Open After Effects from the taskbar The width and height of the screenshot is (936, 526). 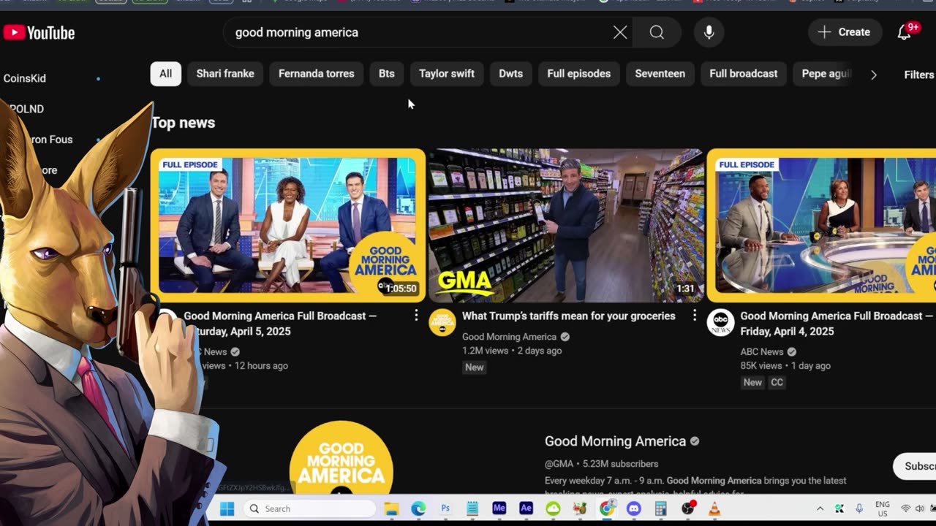click(526, 508)
